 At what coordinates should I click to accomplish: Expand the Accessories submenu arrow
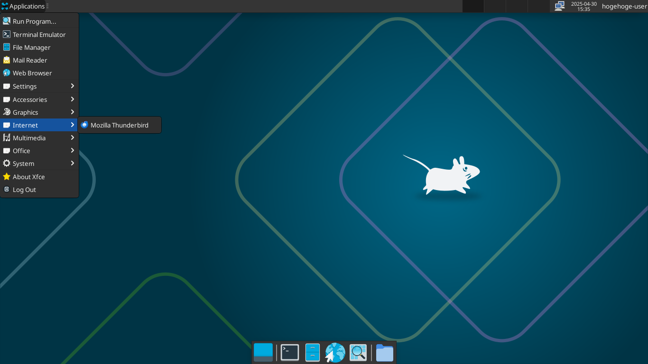tap(73, 99)
